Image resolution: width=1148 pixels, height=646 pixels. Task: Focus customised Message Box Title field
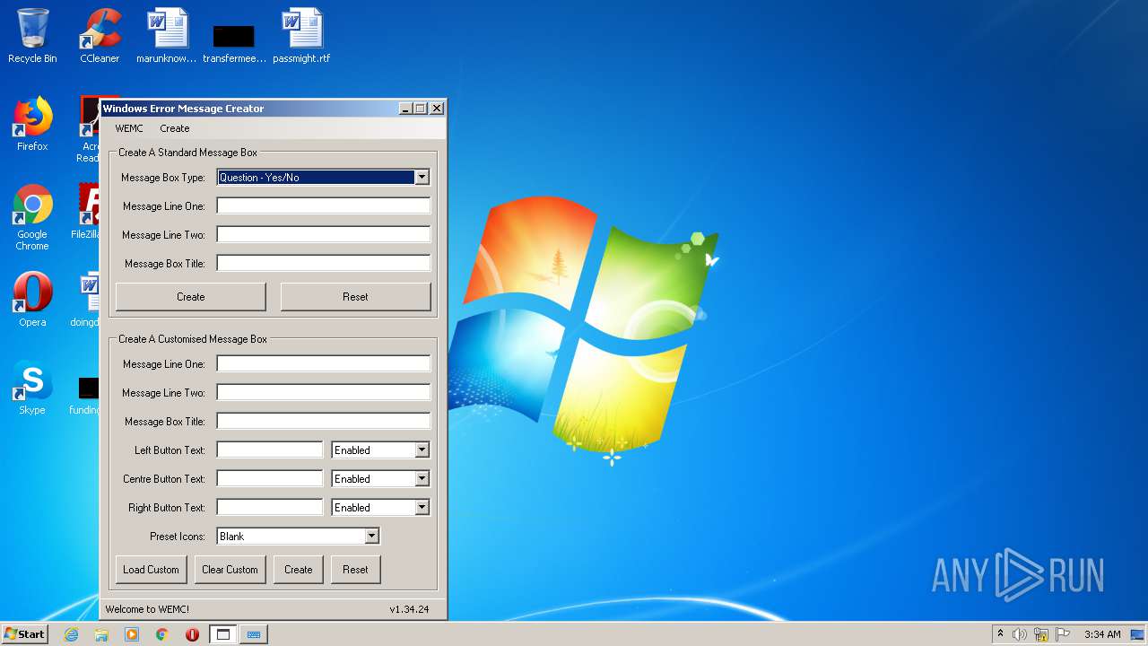coord(323,422)
